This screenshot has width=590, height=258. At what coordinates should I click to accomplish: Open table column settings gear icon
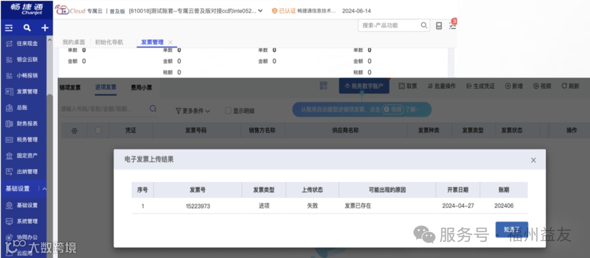point(74,131)
